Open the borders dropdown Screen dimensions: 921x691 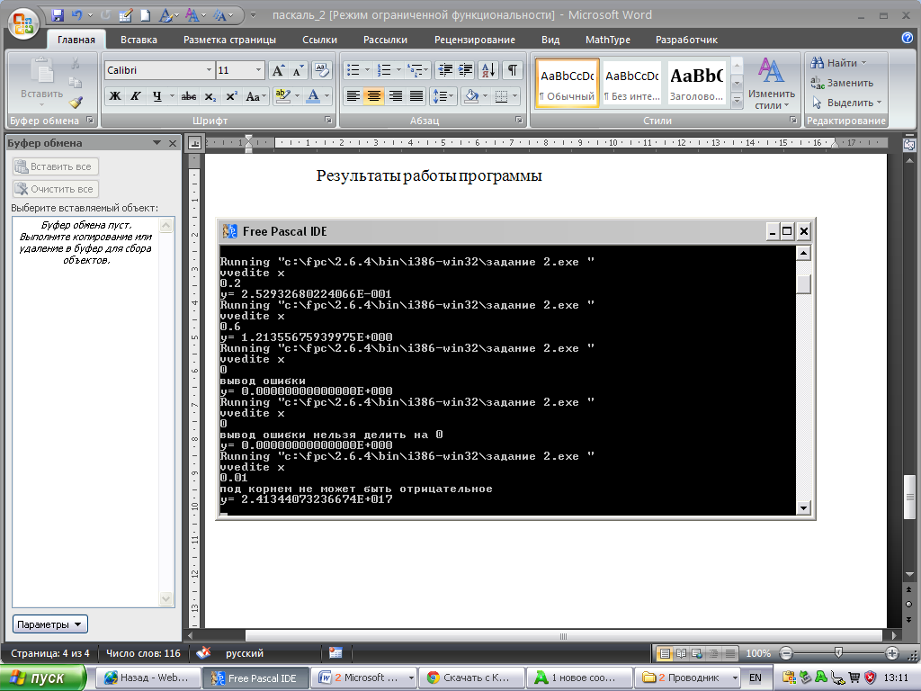[x=514, y=96]
